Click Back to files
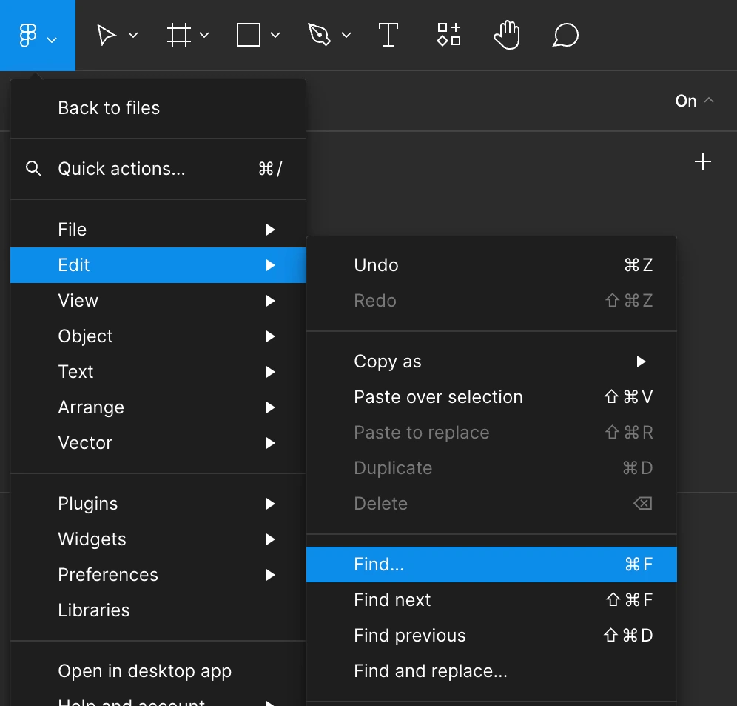The image size is (737, 706). pos(109,108)
